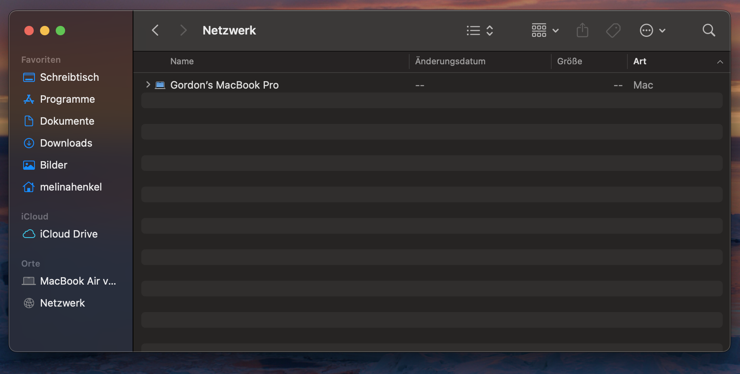740x374 pixels.
Task: Sort by the Größe column header
Action: (569, 61)
